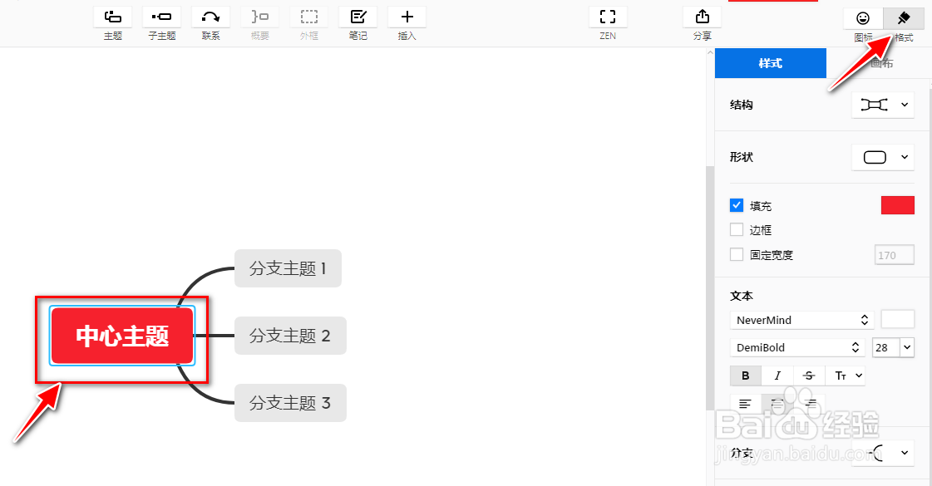Uncheck the 填充 fill checkbox
This screenshot has width=932, height=486.
coord(737,205)
